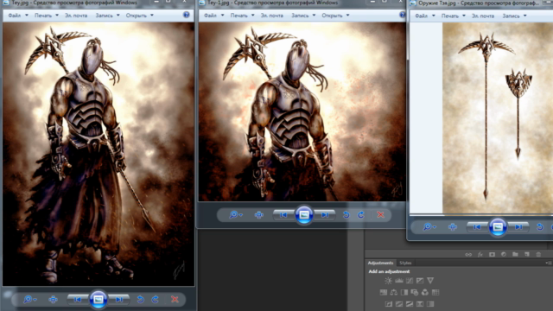Add a Black & White adjustment
This screenshot has width=553, height=311.
click(404, 292)
